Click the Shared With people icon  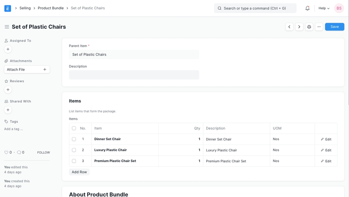[6, 101]
